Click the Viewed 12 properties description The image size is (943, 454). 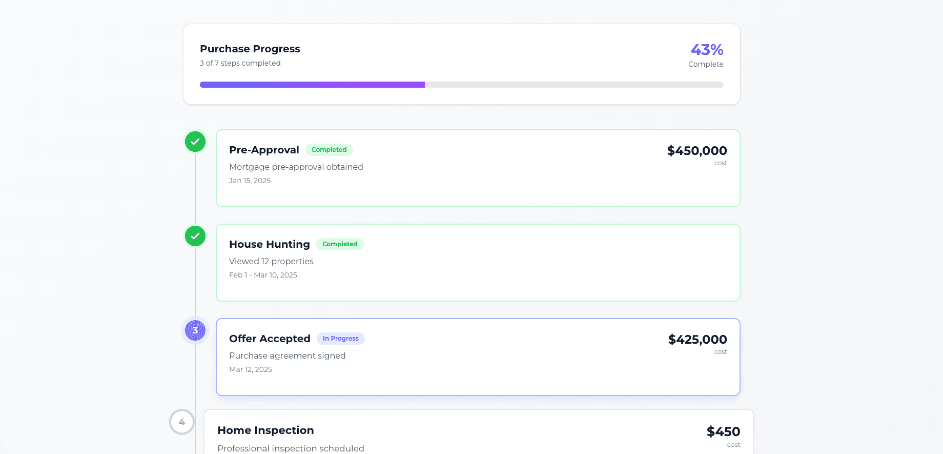271,261
